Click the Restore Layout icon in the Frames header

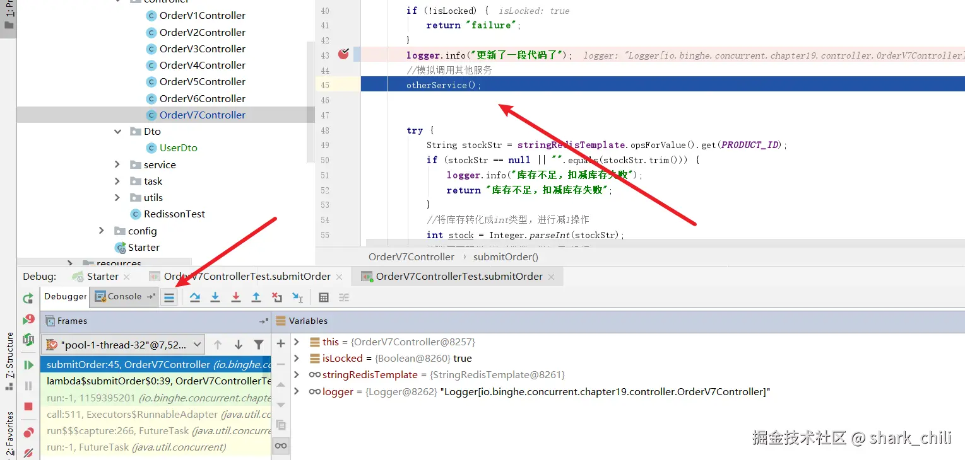tap(264, 321)
